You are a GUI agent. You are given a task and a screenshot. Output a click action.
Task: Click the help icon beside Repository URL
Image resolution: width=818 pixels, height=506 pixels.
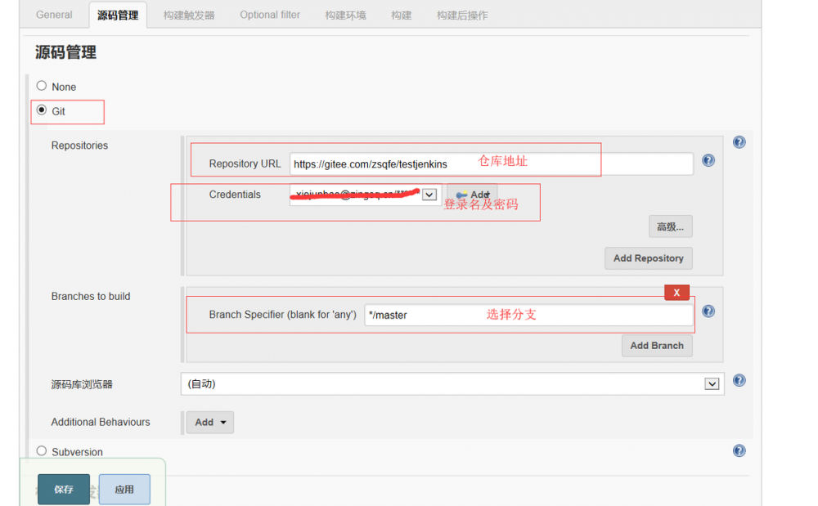click(708, 160)
